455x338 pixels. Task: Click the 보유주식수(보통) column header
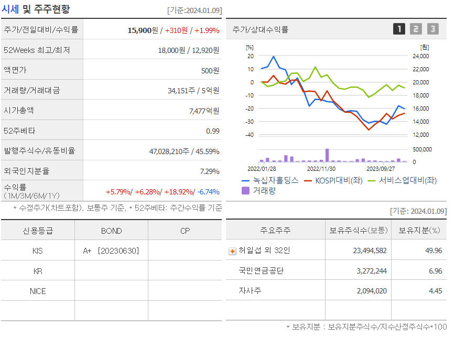click(x=359, y=231)
